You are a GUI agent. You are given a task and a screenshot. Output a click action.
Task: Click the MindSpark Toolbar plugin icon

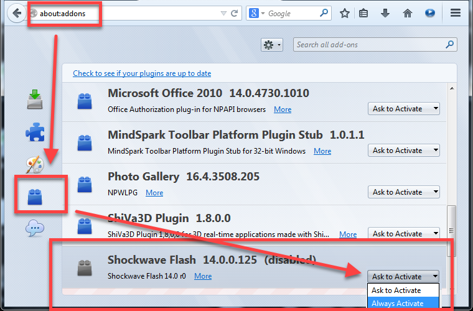(85, 142)
